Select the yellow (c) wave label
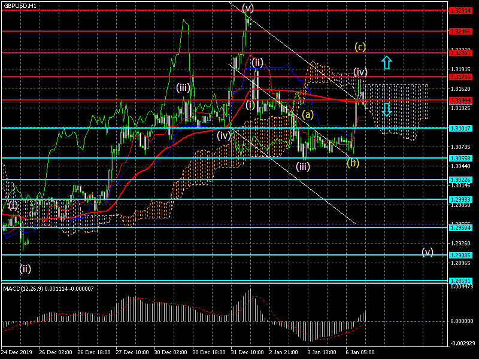The image size is (479, 359). coord(360,47)
